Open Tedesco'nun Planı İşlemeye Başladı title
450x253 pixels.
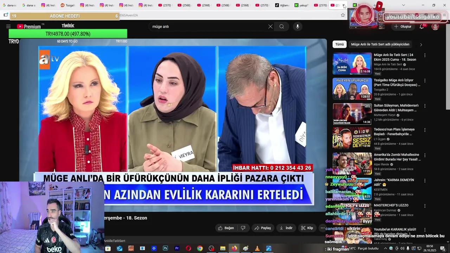tap(394, 132)
